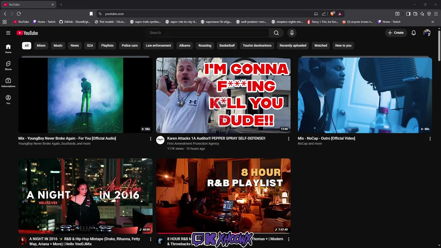This screenshot has height=248, width=441.
Task: Click the youtube.com address bar
Action: tap(207, 14)
